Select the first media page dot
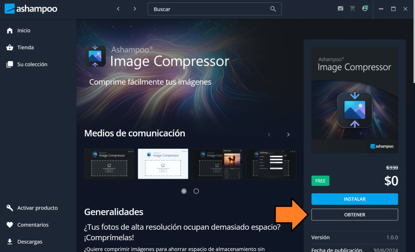The height and width of the screenshot is (252, 415). pyautogui.click(x=184, y=191)
